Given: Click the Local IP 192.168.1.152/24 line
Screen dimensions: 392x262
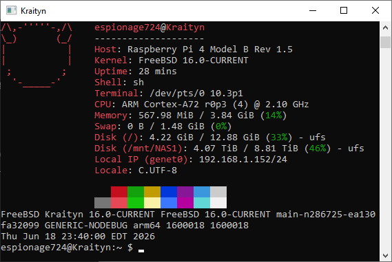Looking at the screenshot, I should pyautogui.click(x=191, y=160).
